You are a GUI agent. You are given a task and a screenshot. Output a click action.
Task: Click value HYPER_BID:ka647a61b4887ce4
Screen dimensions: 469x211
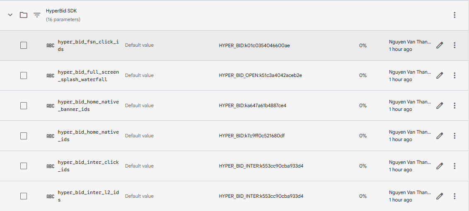pos(252,105)
